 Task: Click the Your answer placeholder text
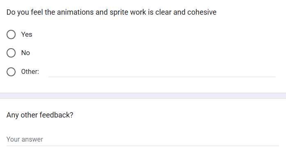point(25,140)
